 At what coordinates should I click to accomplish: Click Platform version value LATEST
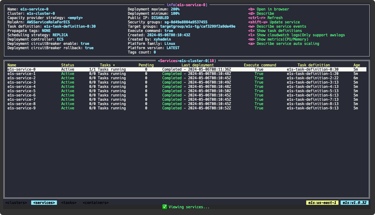click(173, 48)
